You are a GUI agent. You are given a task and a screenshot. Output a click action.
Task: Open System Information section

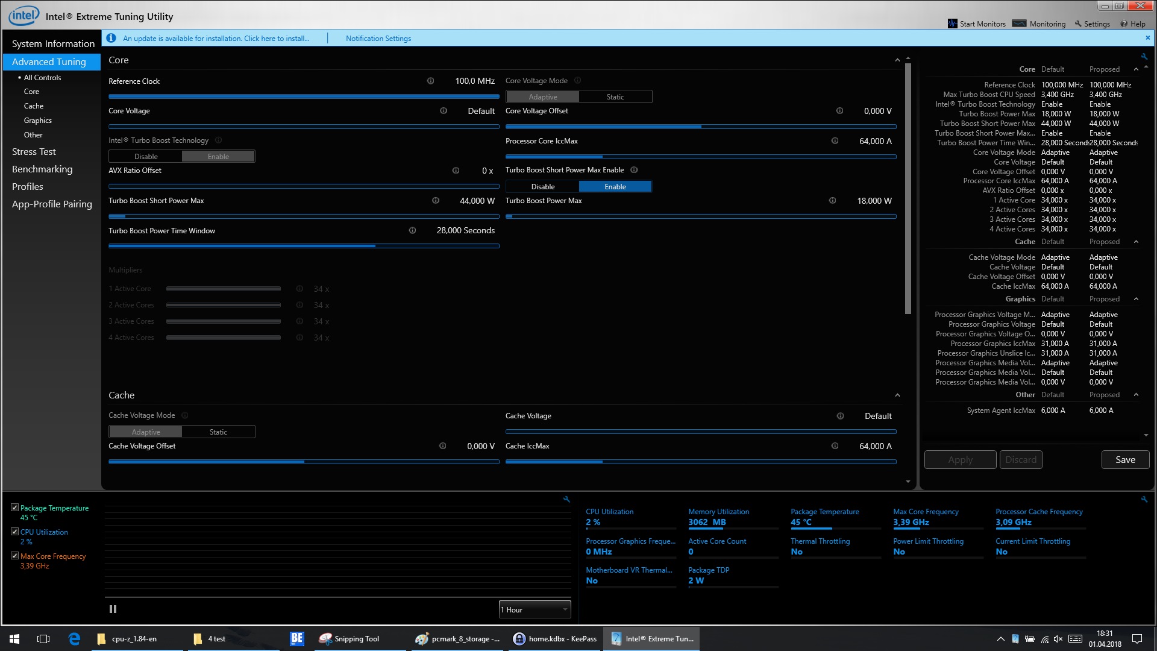pos(53,43)
